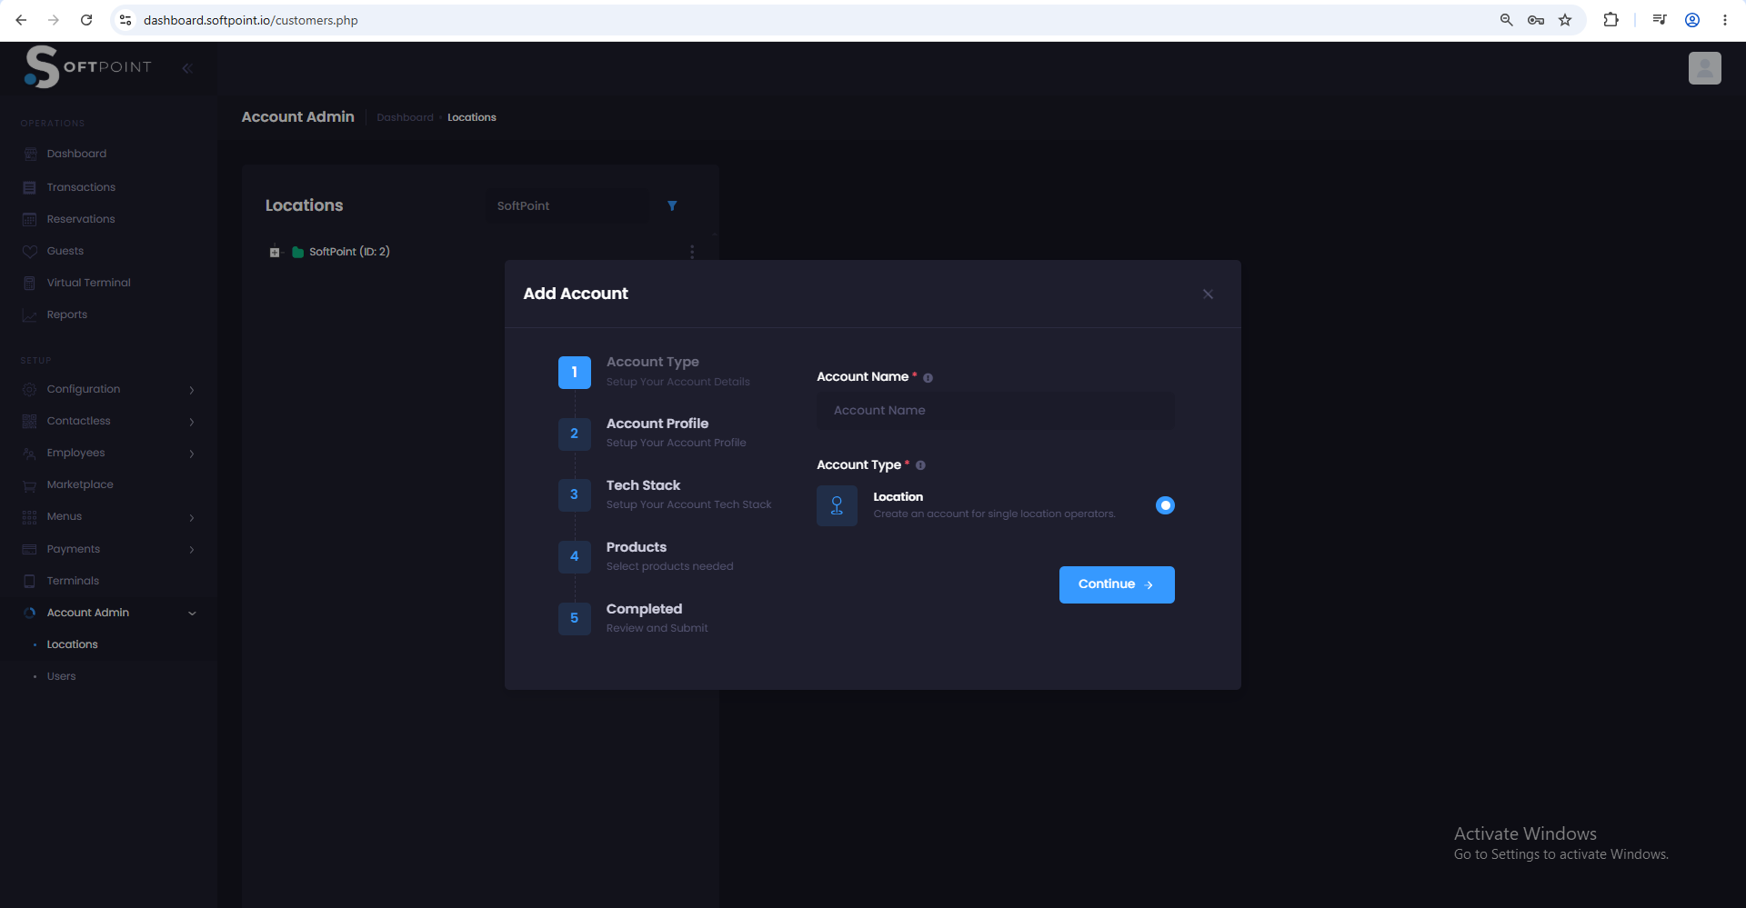The image size is (1746, 908).
Task: Click the green SoftPoint folder icon
Action: tap(297, 253)
